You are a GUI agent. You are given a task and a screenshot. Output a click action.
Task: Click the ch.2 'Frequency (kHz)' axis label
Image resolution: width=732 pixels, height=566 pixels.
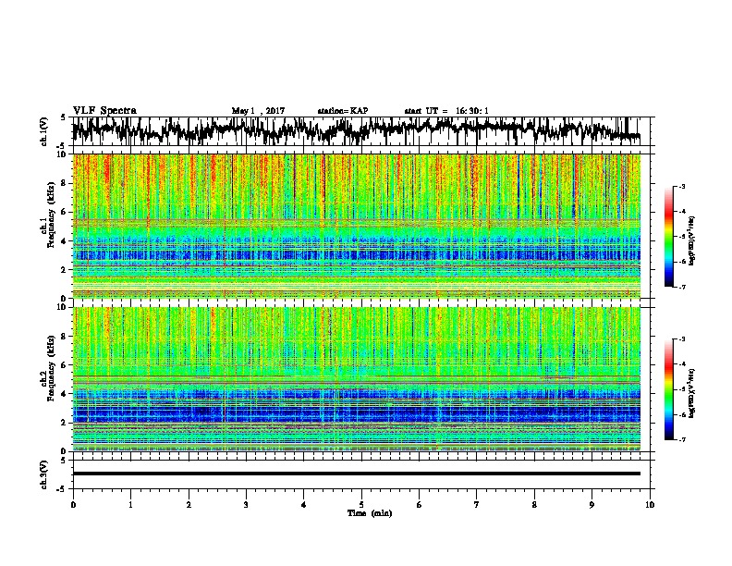(x=51, y=368)
